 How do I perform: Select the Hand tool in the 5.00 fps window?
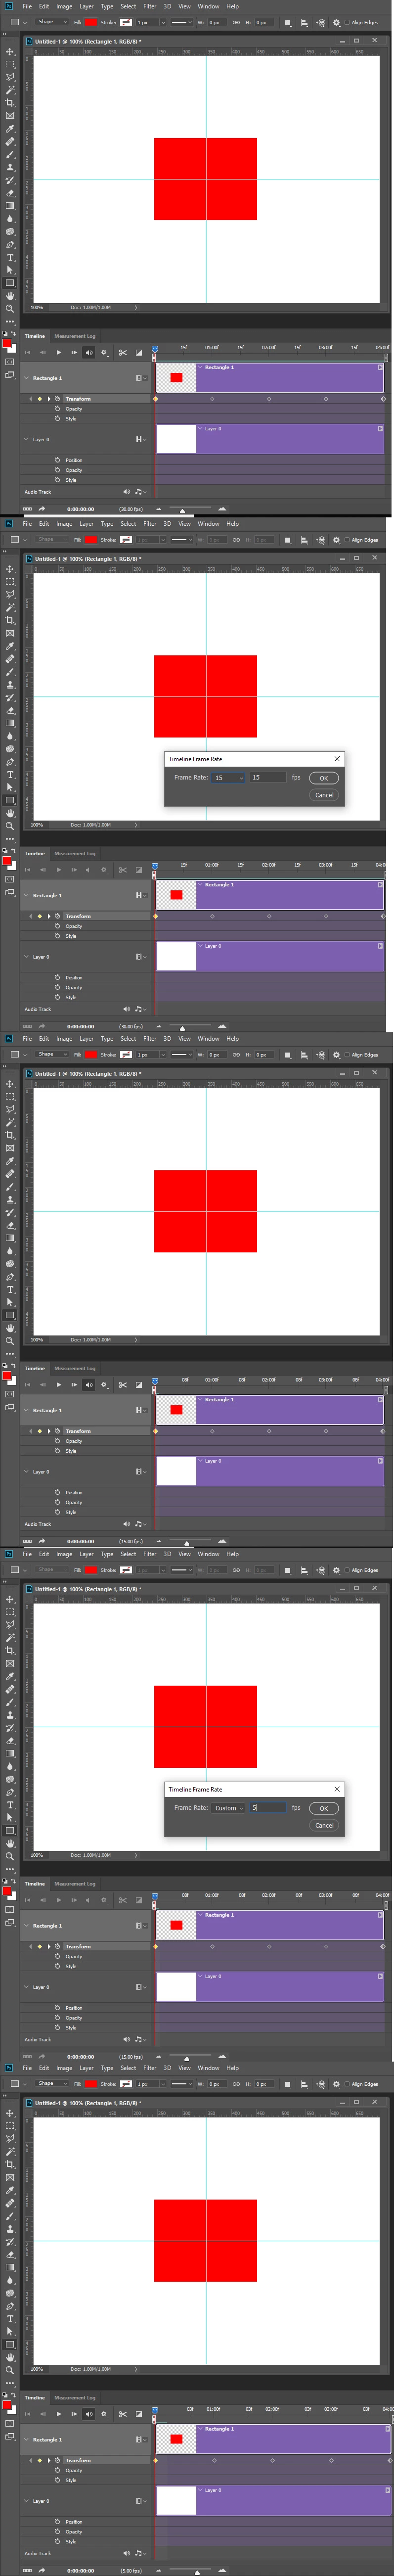tap(10, 2357)
